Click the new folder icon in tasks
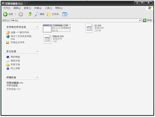The width and height of the screenshot is (155, 117). pyautogui.click(x=8, y=33)
